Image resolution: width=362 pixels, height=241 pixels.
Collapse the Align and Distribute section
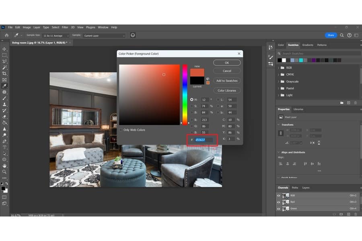(278, 152)
